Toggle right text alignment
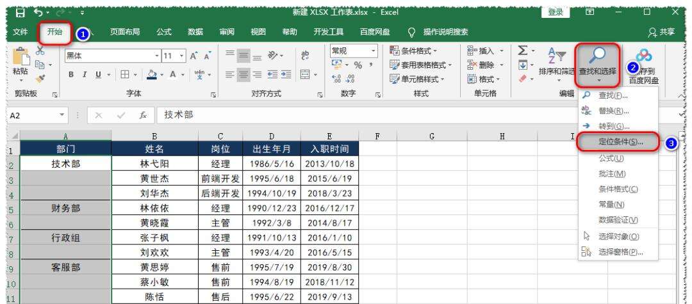The width and height of the screenshot is (692, 304). [x=258, y=75]
